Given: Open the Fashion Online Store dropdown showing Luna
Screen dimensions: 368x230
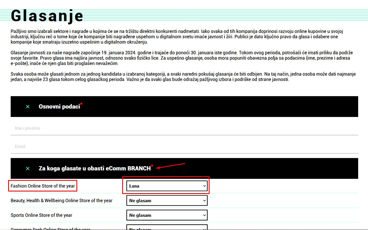Looking at the screenshot, I should click(x=167, y=186).
